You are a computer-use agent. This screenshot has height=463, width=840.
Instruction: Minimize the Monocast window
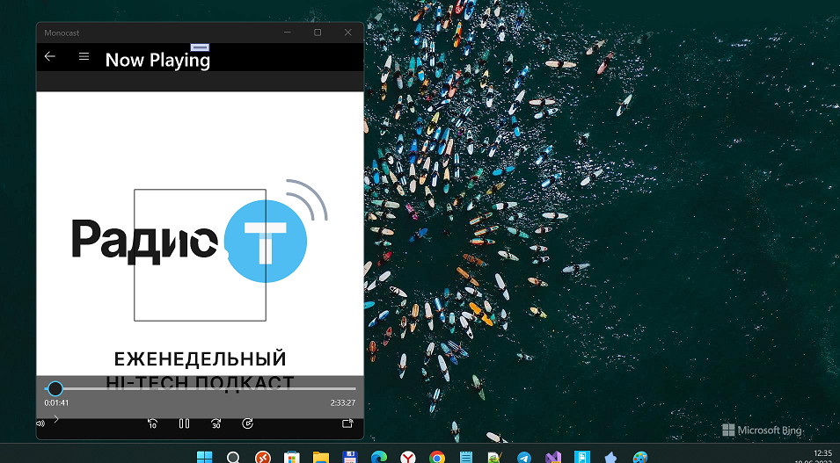pyautogui.click(x=288, y=33)
